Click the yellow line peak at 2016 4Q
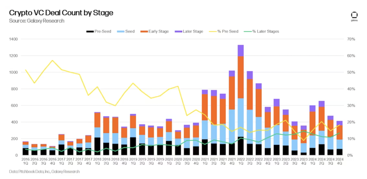This screenshot has width=367, height=179. [52, 60]
